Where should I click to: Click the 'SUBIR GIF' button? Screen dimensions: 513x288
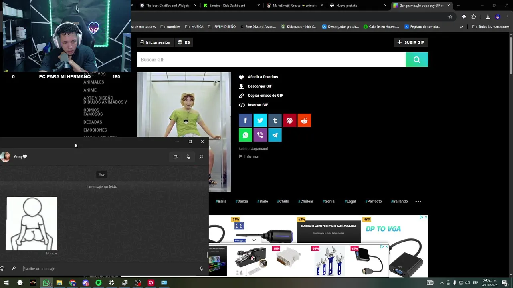pyautogui.click(x=411, y=42)
